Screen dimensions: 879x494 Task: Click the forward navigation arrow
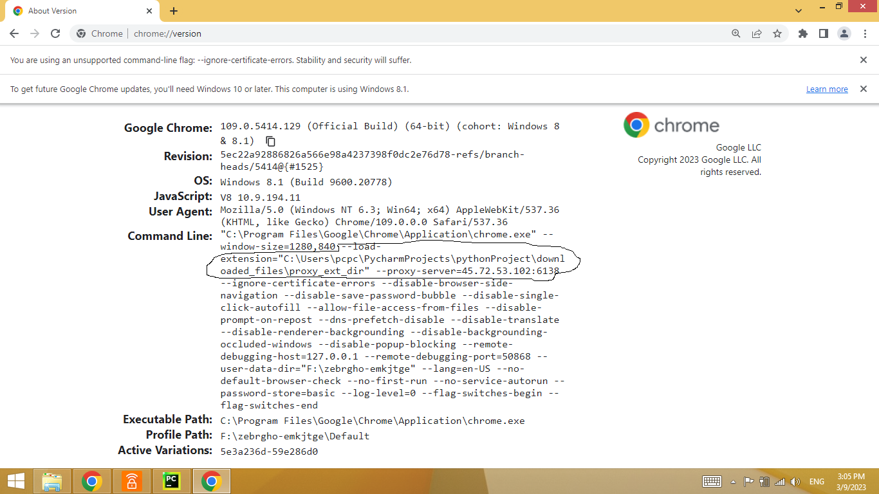(x=35, y=33)
